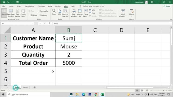Viewport: 173px width, 97px height.
Task: Click the Review tab
Action: [x=58, y=6]
